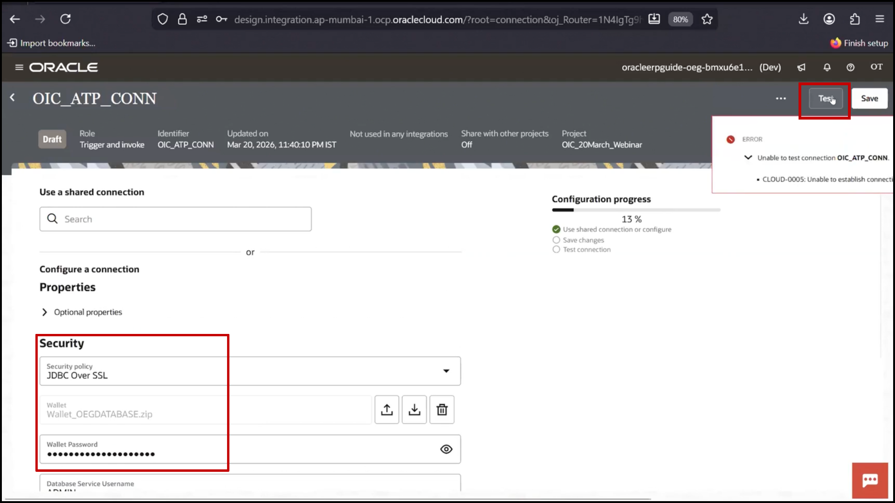
Task: Save the connection
Action: point(869,98)
